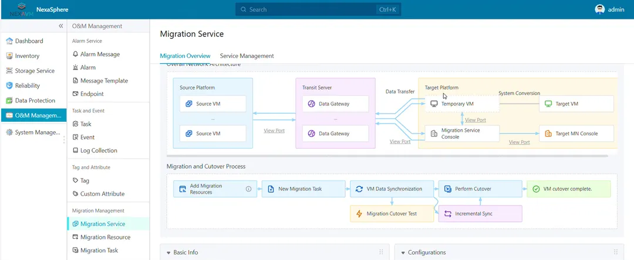This screenshot has width=634, height=260.
Task: Click the Log Collection icon
Action: pos(75,150)
